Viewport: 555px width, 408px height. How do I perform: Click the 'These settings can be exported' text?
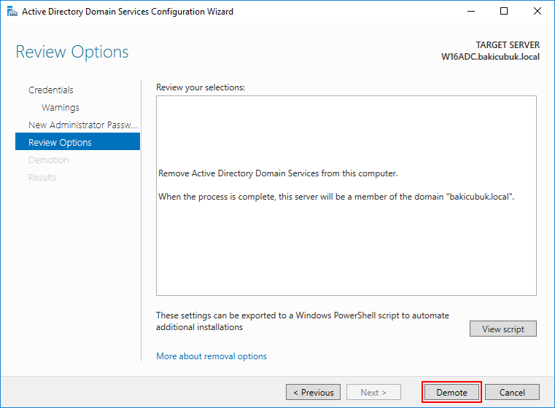click(302, 321)
